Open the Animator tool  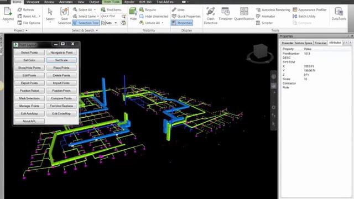tap(265, 16)
